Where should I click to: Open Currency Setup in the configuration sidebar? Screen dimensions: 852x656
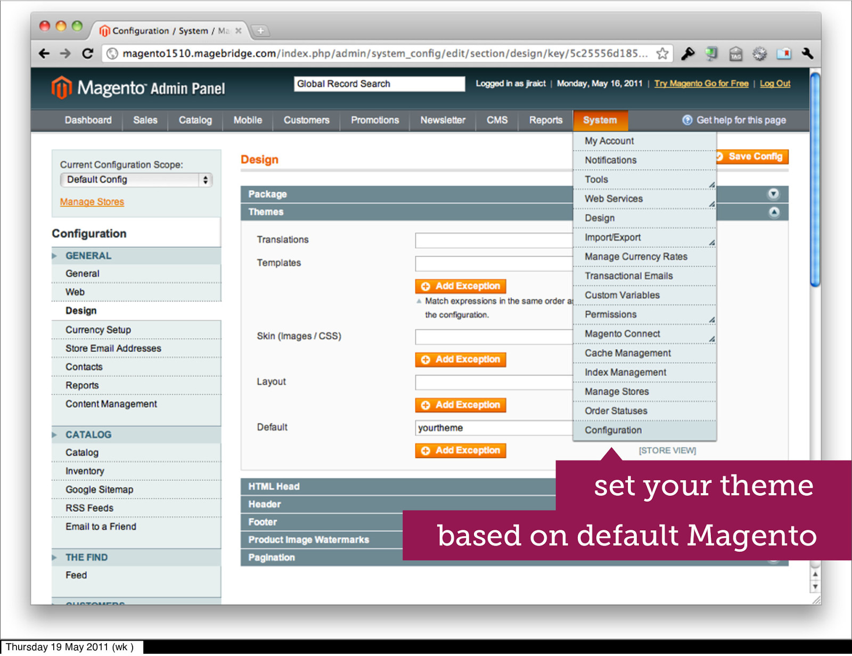click(x=136, y=330)
